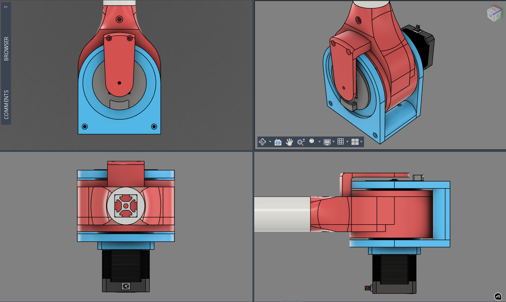Click the Grid and Snaps icon
Screen dimensions: 506x302
[x=341, y=142]
